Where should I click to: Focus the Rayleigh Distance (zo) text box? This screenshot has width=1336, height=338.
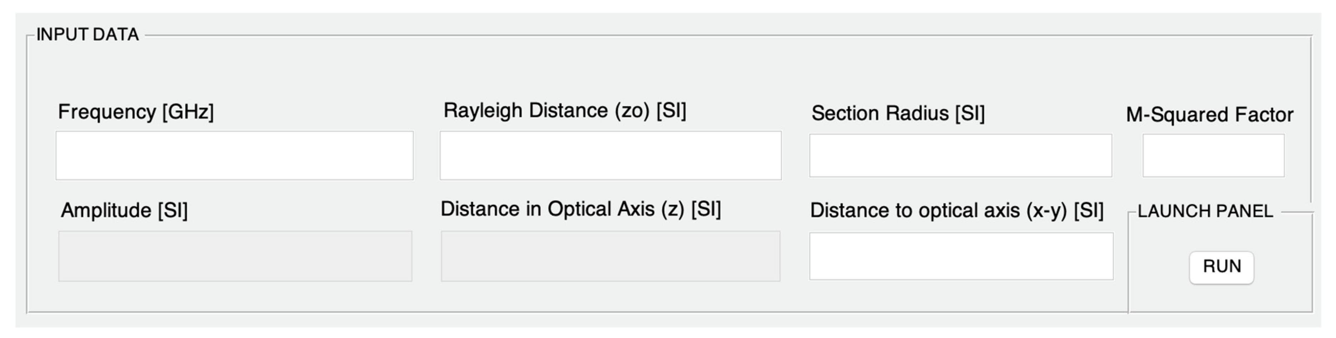611,156
